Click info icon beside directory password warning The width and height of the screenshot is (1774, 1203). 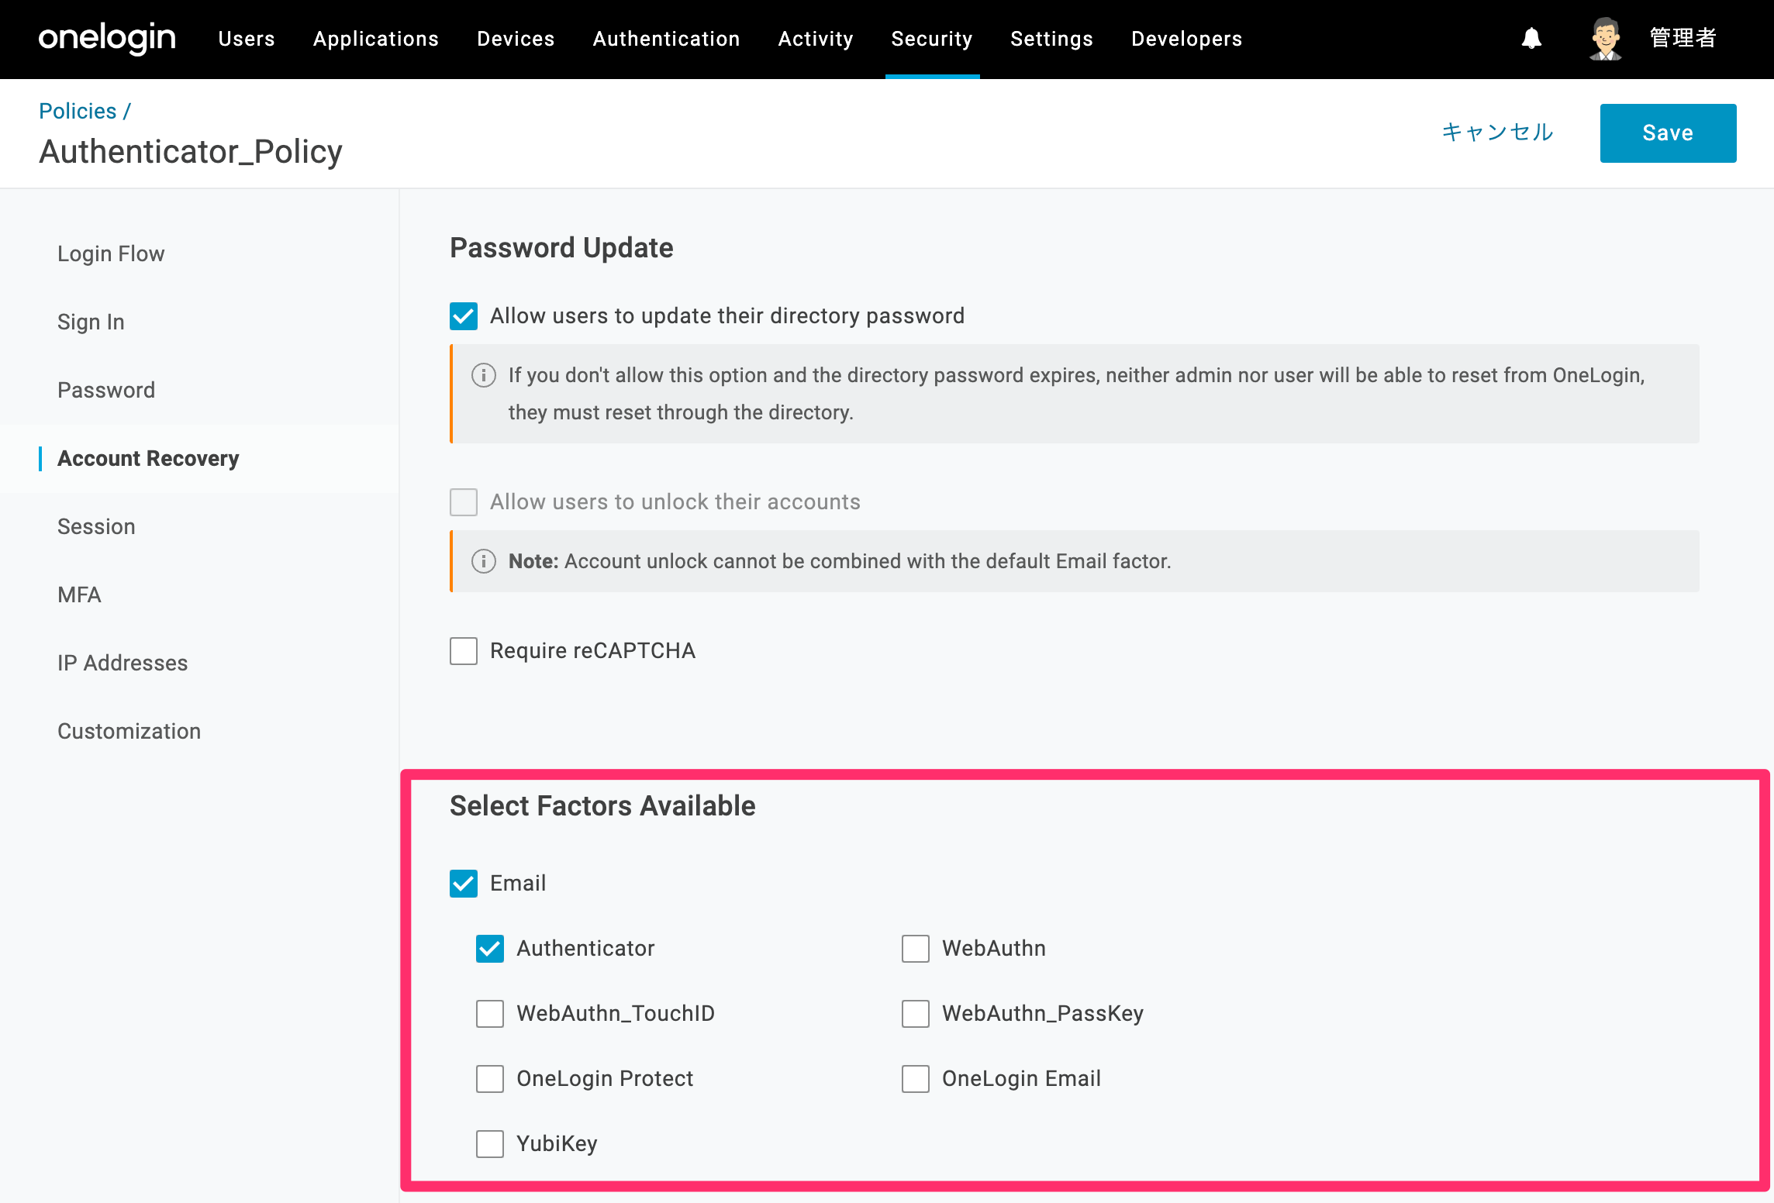click(x=484, y=375)
